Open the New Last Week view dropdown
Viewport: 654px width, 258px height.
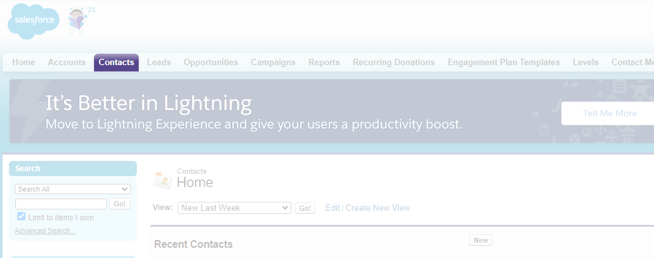tap(235, 208)
